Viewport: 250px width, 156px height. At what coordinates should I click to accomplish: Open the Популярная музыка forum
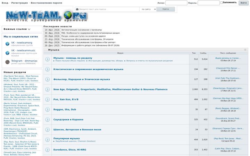click(66, 138)
